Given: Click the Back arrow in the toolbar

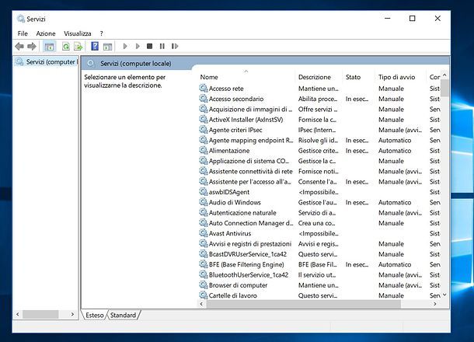Looking at the screenshot, I should (19, 47).
